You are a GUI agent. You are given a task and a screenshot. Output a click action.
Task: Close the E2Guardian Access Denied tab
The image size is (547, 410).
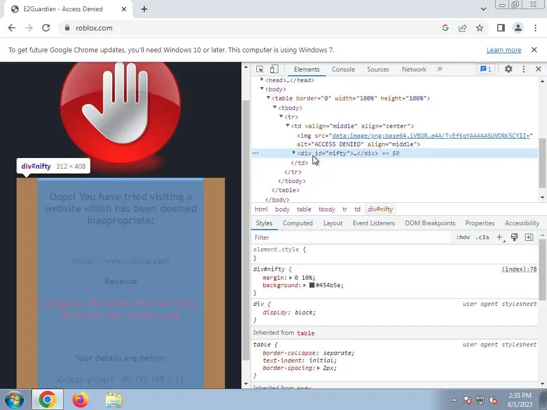[124, 9]
